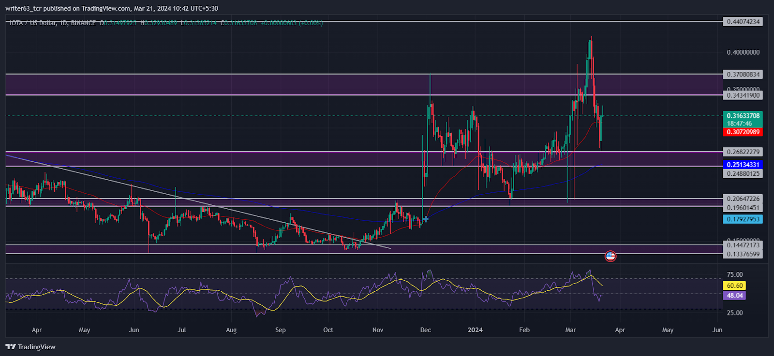The width and height of the screenshot is (774, 356).
Task: Select the 0.13376599 price level label
Action: point(743,254)
